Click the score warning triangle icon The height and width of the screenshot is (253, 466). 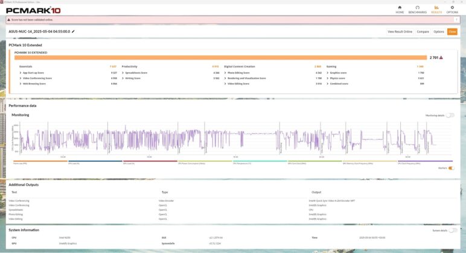click(x=441, y=58)
